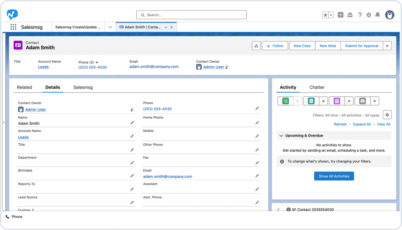Open Leads link in Details section
Viewport: 402px width, 230px height.
[23, 137]
